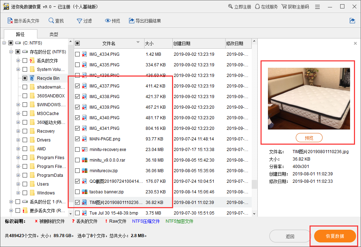Click the app logo in the title bar
This screenshot has height=247, width=361.
(6, 6)
